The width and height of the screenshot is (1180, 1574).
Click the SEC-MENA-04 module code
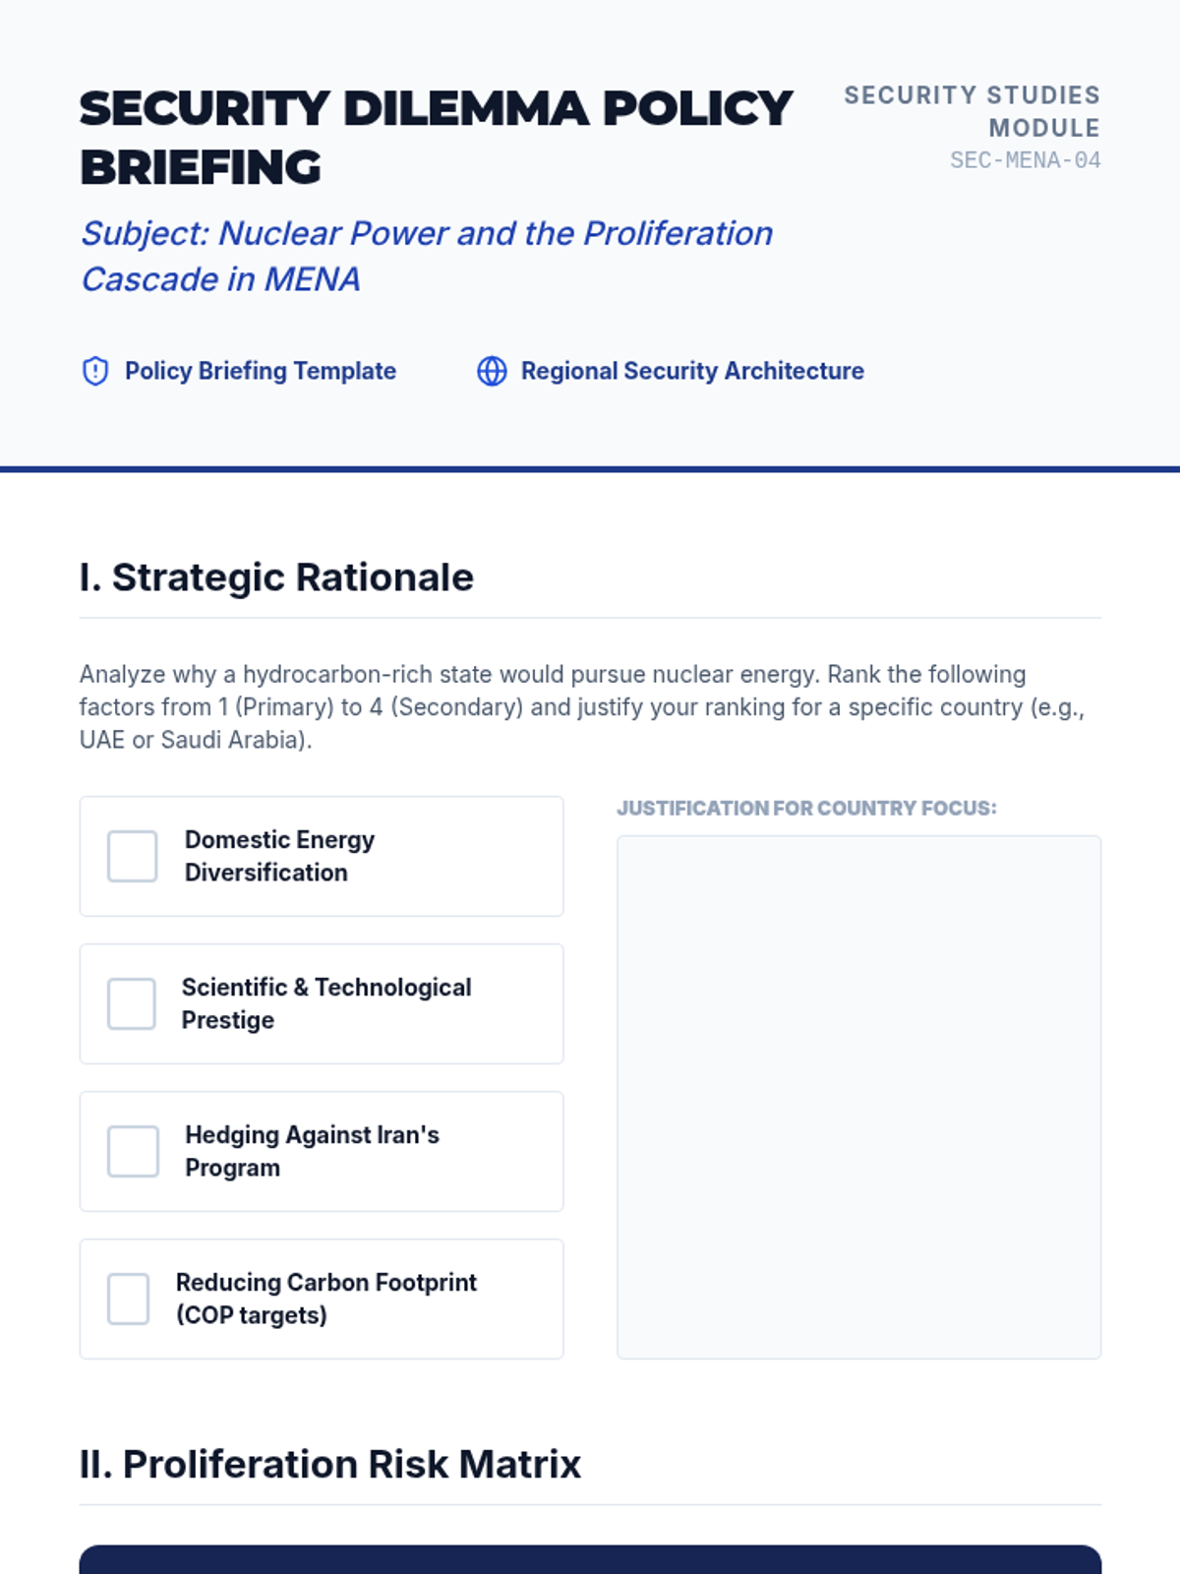click(1025, 160)
